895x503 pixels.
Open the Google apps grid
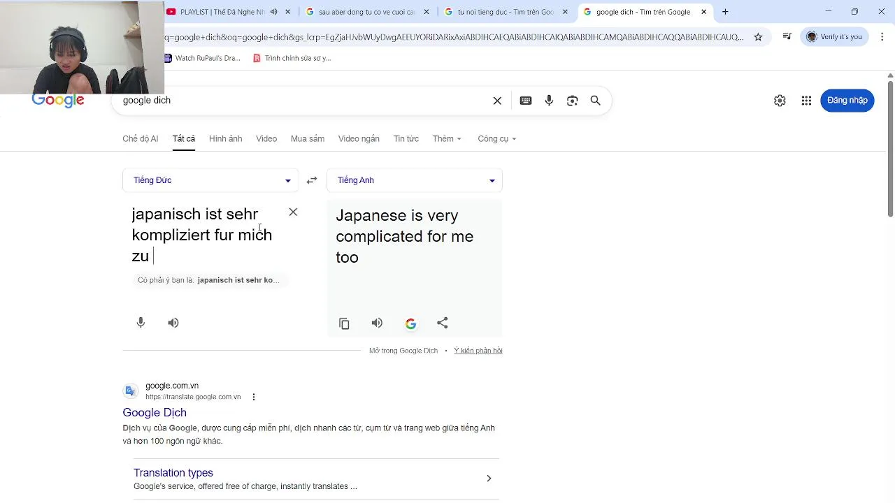click(x=806, y=101)
